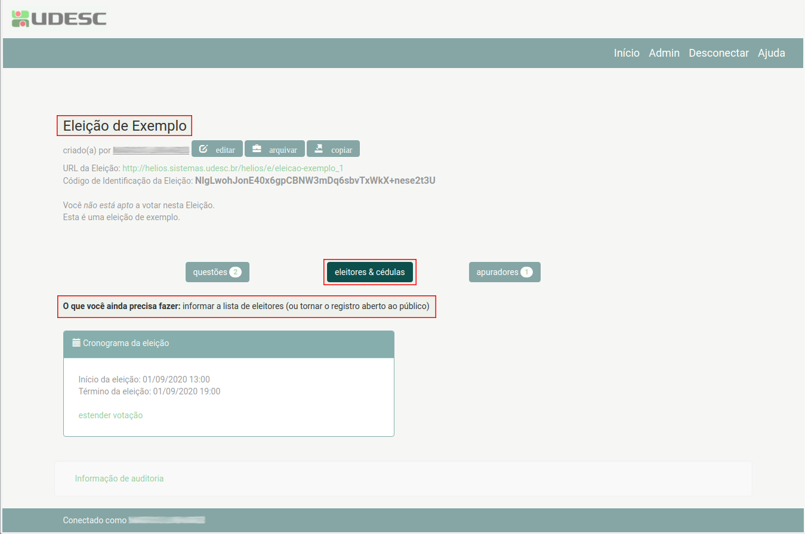Viewport: 805px width, 534px height.
Task: Click the Cronograma da eleição panel header
Action: coord(229,344)
